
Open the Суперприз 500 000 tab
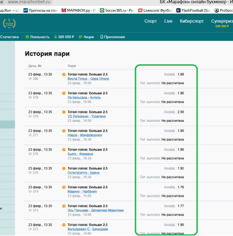(x=222, y=23)
